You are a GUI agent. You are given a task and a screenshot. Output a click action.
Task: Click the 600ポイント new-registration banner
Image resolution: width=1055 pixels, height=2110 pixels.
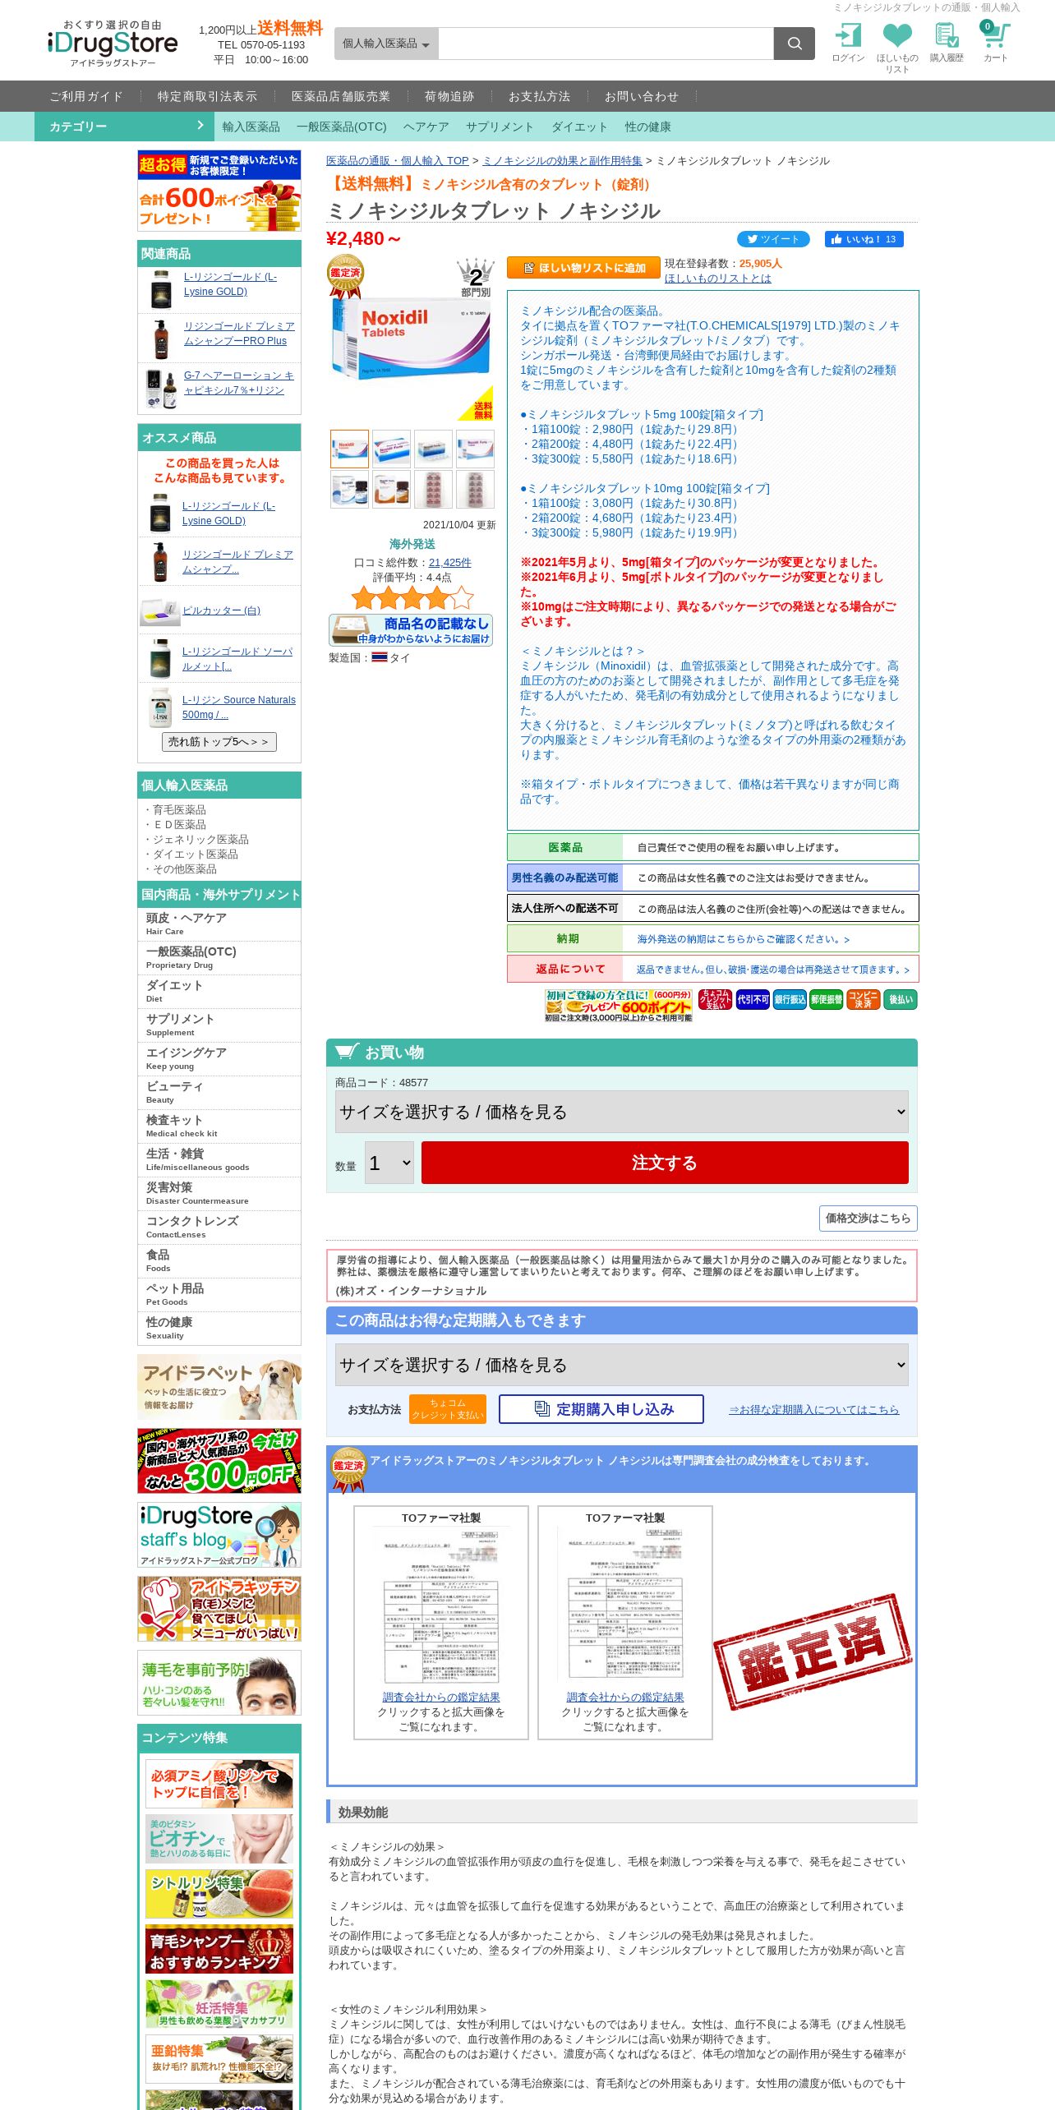coord(219,191)
